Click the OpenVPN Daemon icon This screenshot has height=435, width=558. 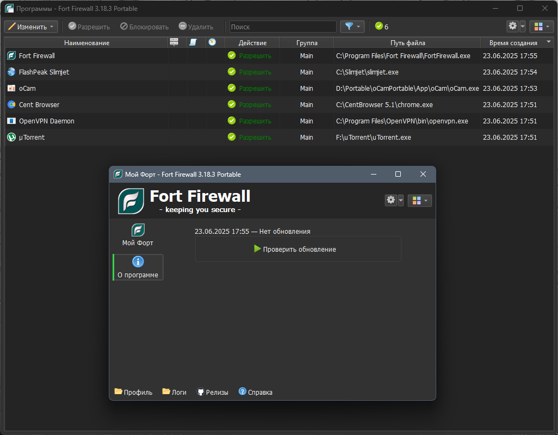tap(11, 121)
